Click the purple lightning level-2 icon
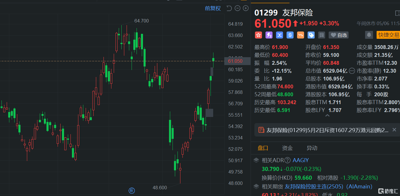The height and width of the screenshot is (196, 400). click(x=269, y=35)
